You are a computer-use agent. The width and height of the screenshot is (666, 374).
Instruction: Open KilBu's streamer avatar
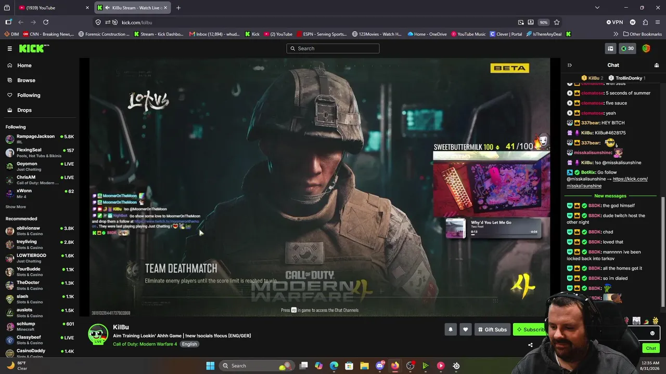pyautogui.click(x=98, y=334)
